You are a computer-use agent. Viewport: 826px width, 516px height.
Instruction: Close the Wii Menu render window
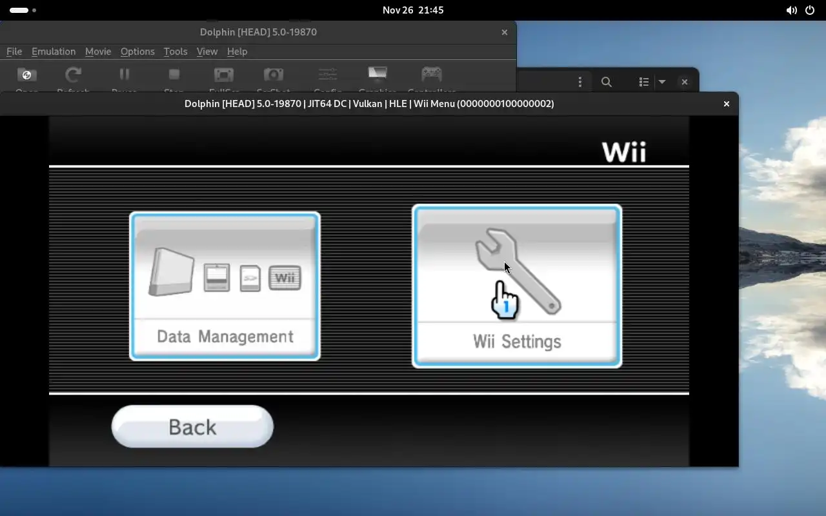pyautogui.click(x=727, y=104)
